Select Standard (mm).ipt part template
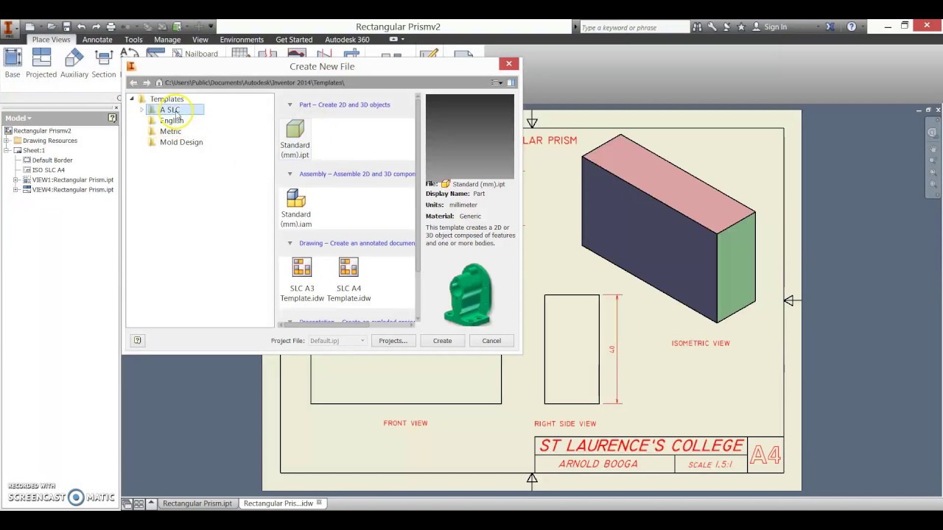The image size is (943, 530). (x=295, y=139)
